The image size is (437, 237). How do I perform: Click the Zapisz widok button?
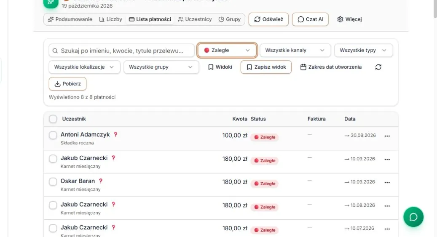(266, 67)
